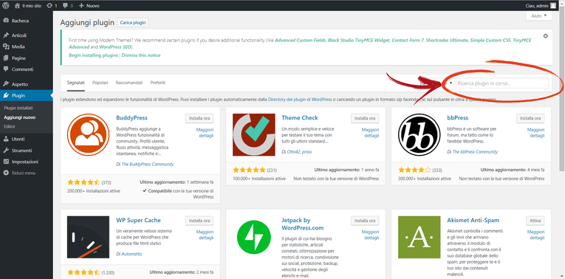Open the WordPress SEO link
The height and width of the screenshot is (279, 565).
116,47
